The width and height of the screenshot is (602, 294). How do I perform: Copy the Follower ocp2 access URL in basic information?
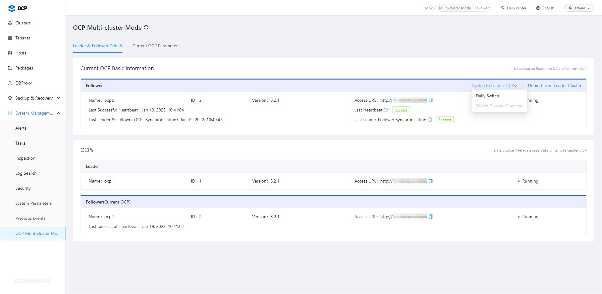coord(431,100)
